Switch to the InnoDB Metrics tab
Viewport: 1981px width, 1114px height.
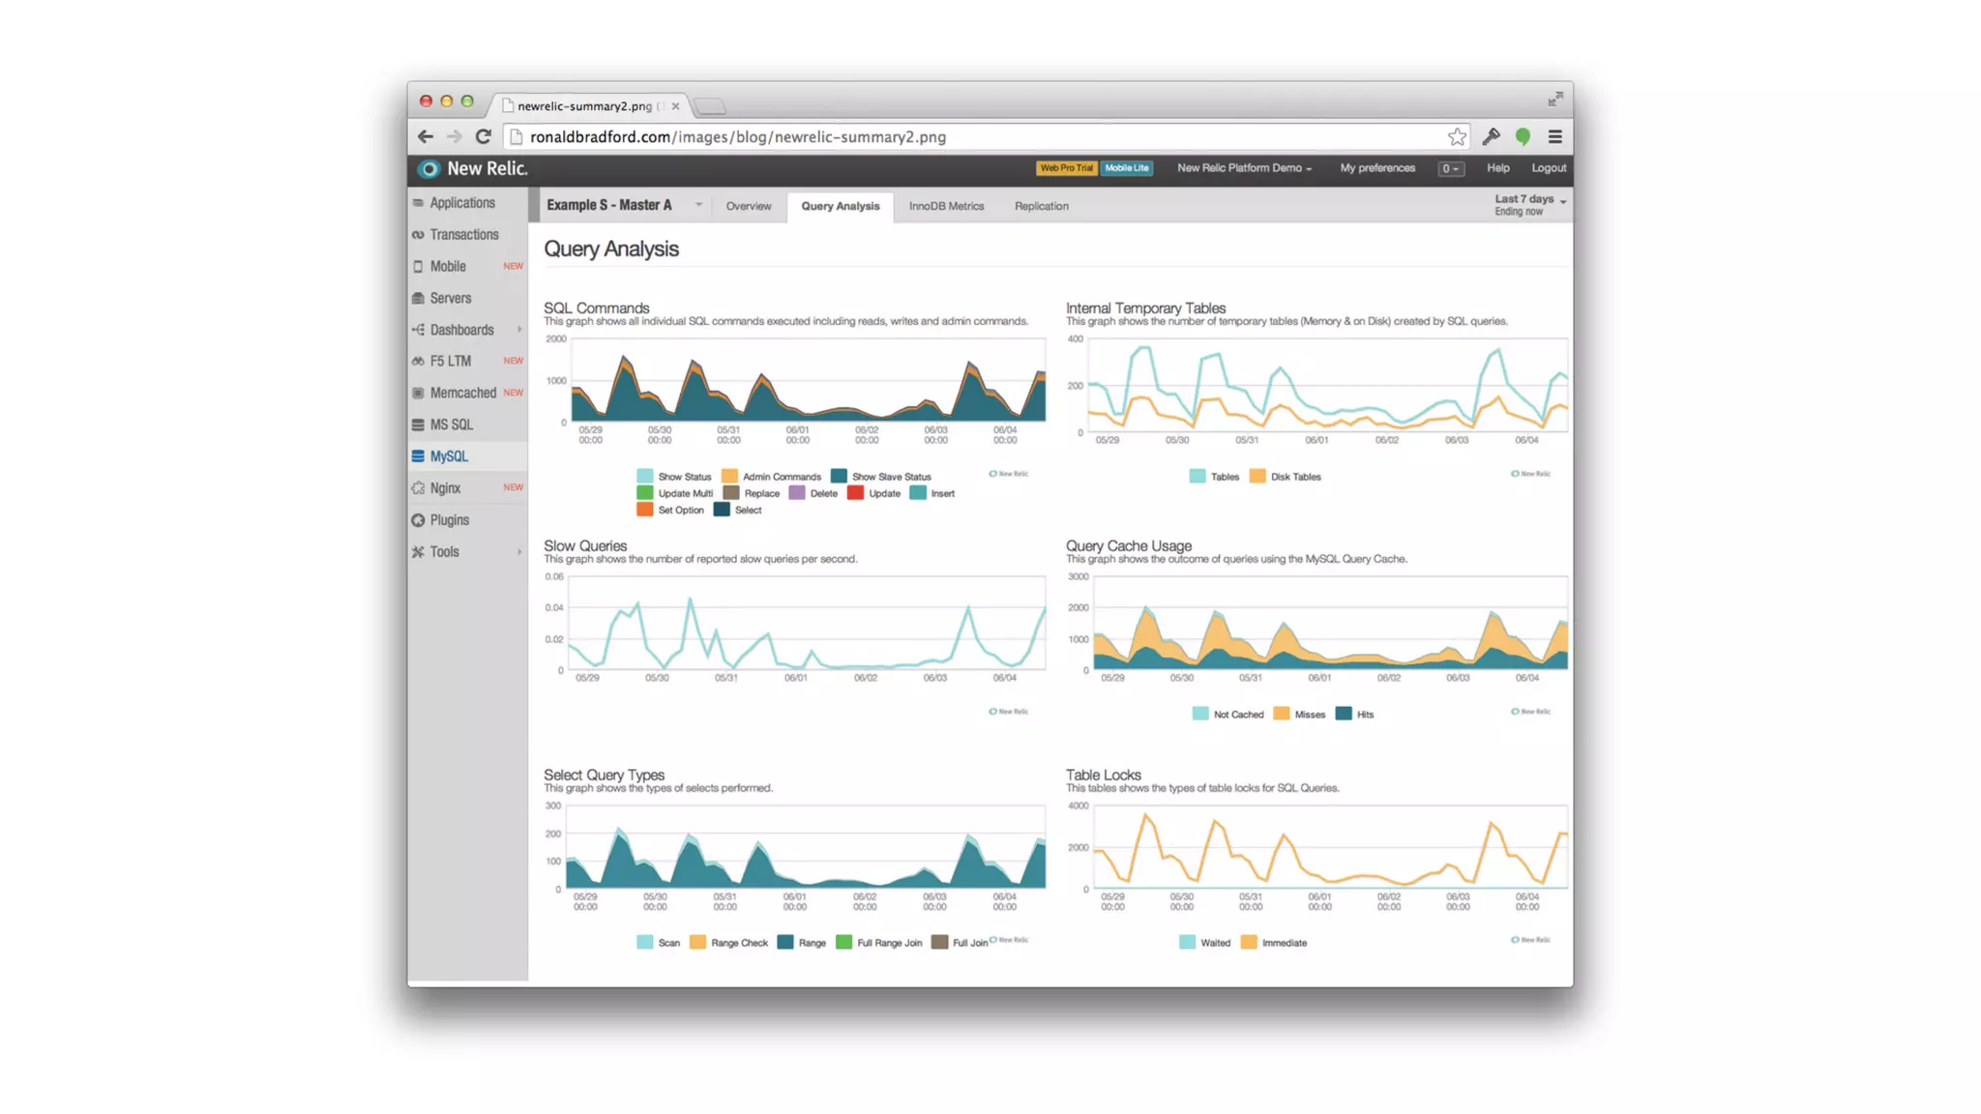coord(946,206)
